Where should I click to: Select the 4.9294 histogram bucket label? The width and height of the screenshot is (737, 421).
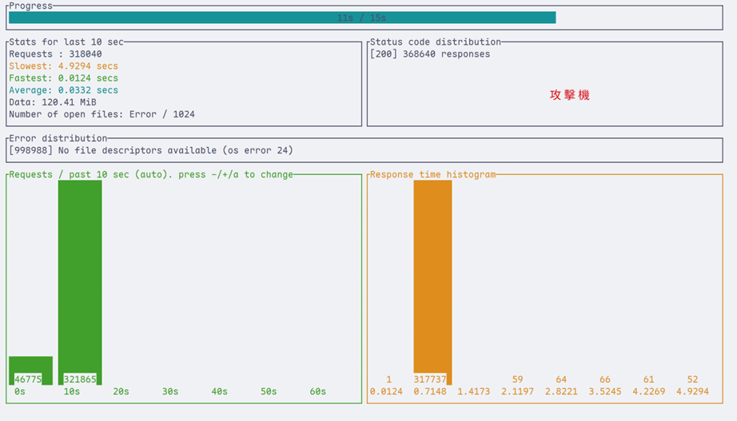tap(692, 391)
